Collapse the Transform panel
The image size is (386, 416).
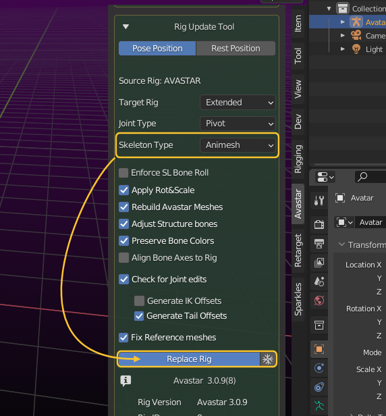(342, 244)
